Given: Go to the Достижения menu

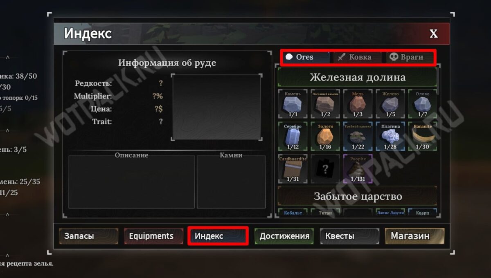Looking at the screenshot, I should click(x=284, y=236).
